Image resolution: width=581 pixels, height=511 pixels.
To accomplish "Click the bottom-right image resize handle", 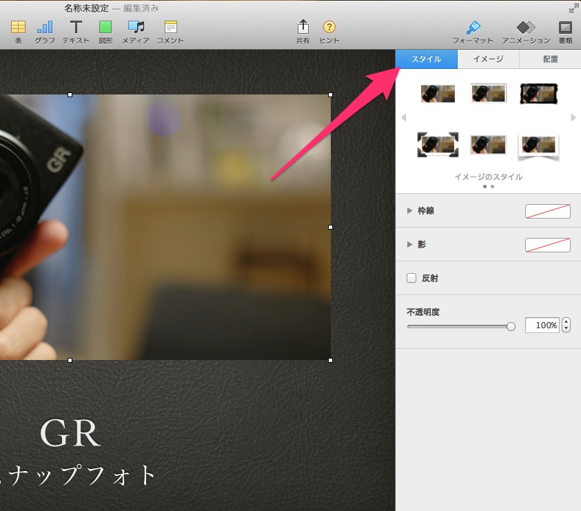I will [x=331, y=360].
